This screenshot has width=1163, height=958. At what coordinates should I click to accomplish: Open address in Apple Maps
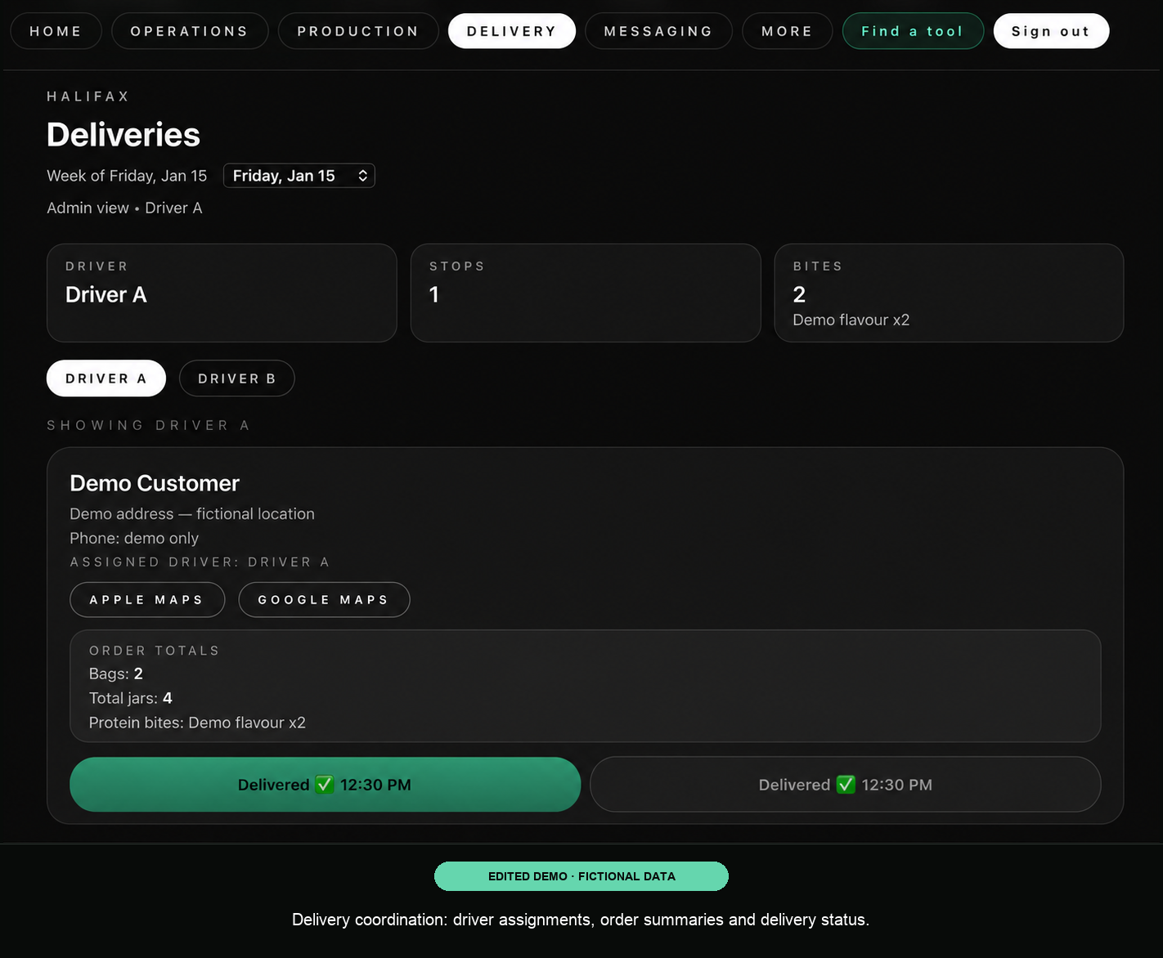coord(147,600)
